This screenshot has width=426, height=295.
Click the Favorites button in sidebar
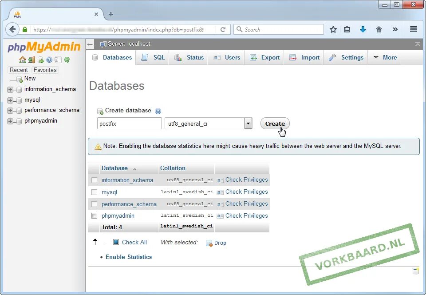point(45,70)
